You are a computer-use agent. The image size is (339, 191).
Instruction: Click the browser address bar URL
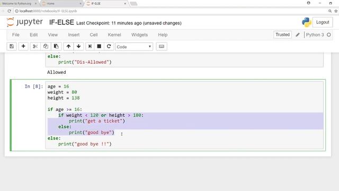click(x=48, y=11)
